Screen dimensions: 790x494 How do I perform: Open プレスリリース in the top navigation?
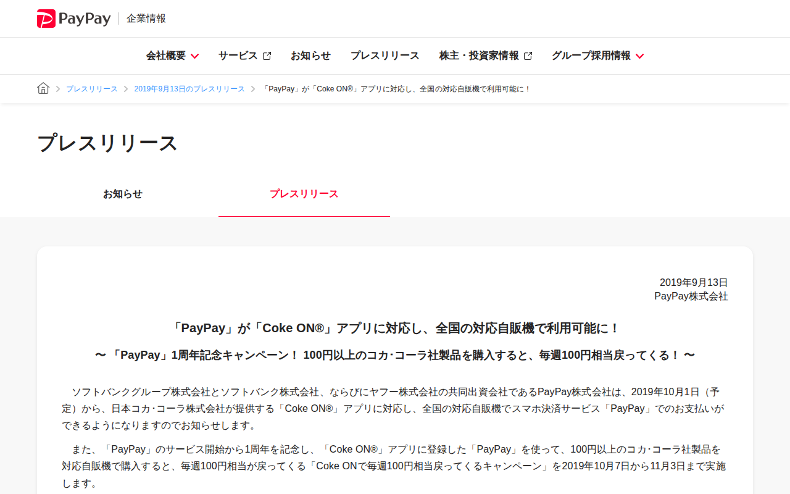click(x=385, y=56)
